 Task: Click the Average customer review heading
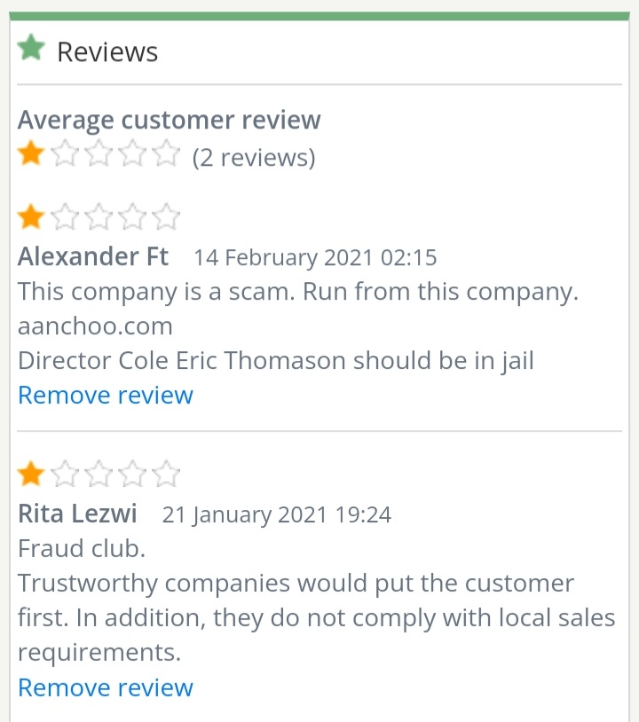click(169, 119)
